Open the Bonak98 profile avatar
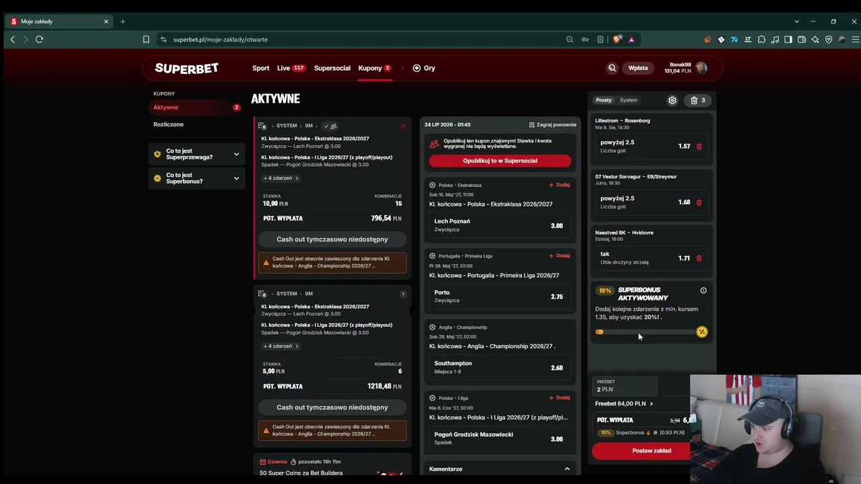Viewport: 861px width, 484px height. 702,68
